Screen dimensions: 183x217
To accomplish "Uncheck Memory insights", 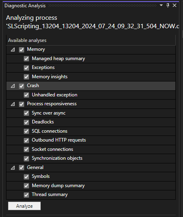I will point(26,77).
